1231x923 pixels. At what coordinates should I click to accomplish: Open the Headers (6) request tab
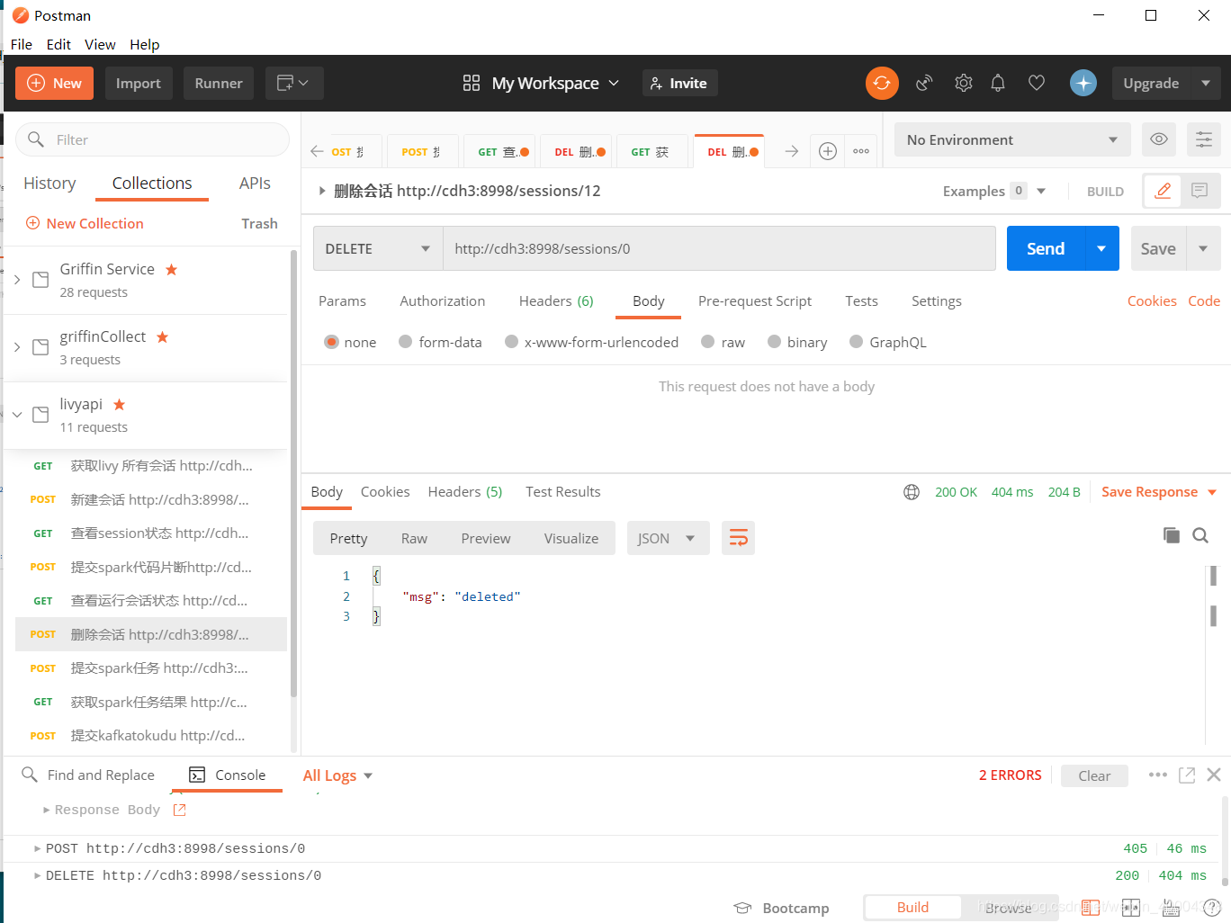(x=556, y=301)
